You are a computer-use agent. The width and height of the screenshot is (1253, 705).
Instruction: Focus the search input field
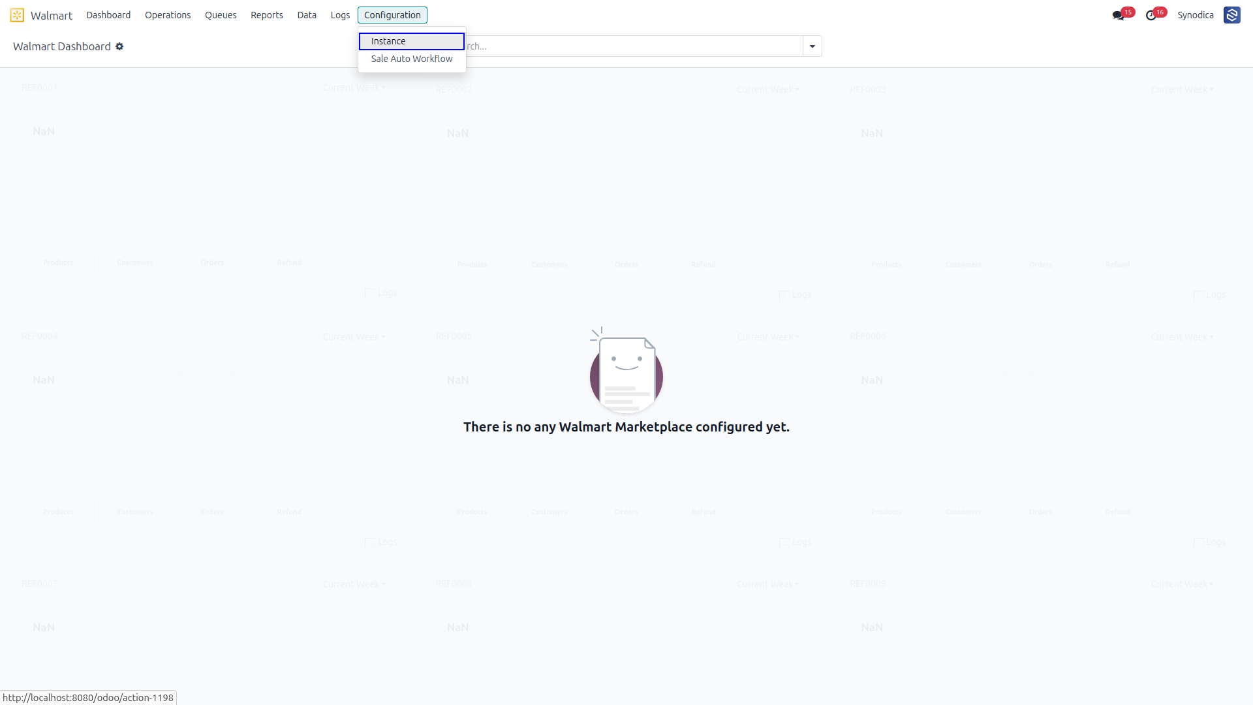(x=634, y=46)
